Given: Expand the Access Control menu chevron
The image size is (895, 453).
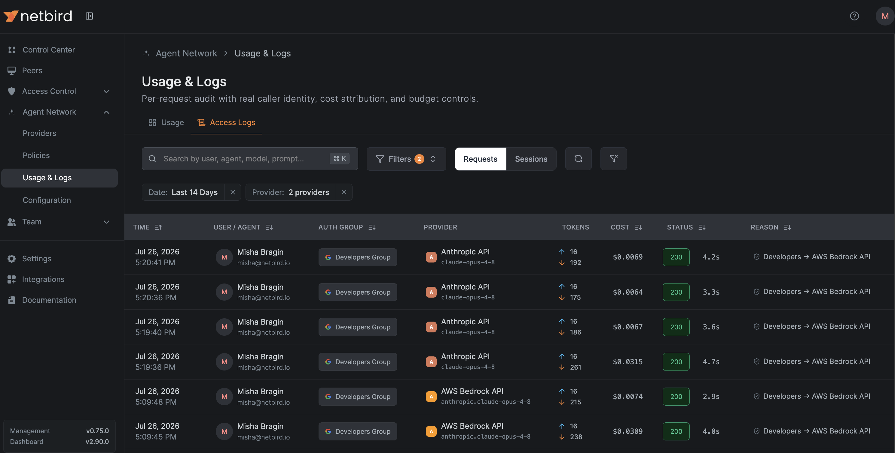Looking at the screenshot, I should point(106,91).
